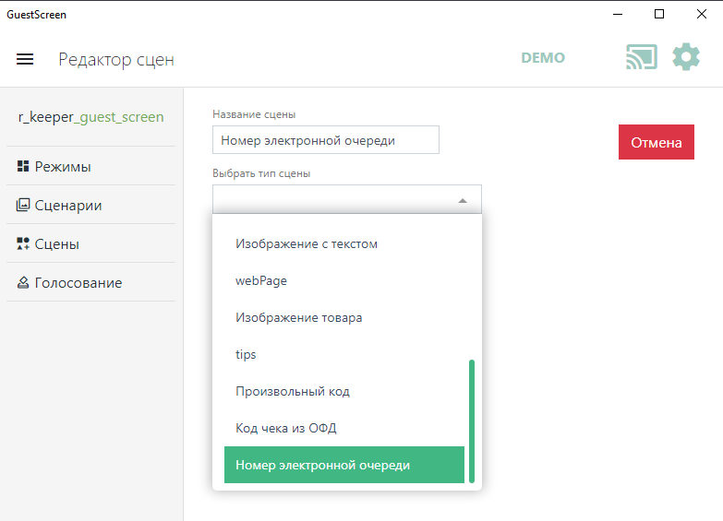Click the green dropdown list scrollbar
The width and height of the screenshot is (723, 521).
[x=472, y=420]
